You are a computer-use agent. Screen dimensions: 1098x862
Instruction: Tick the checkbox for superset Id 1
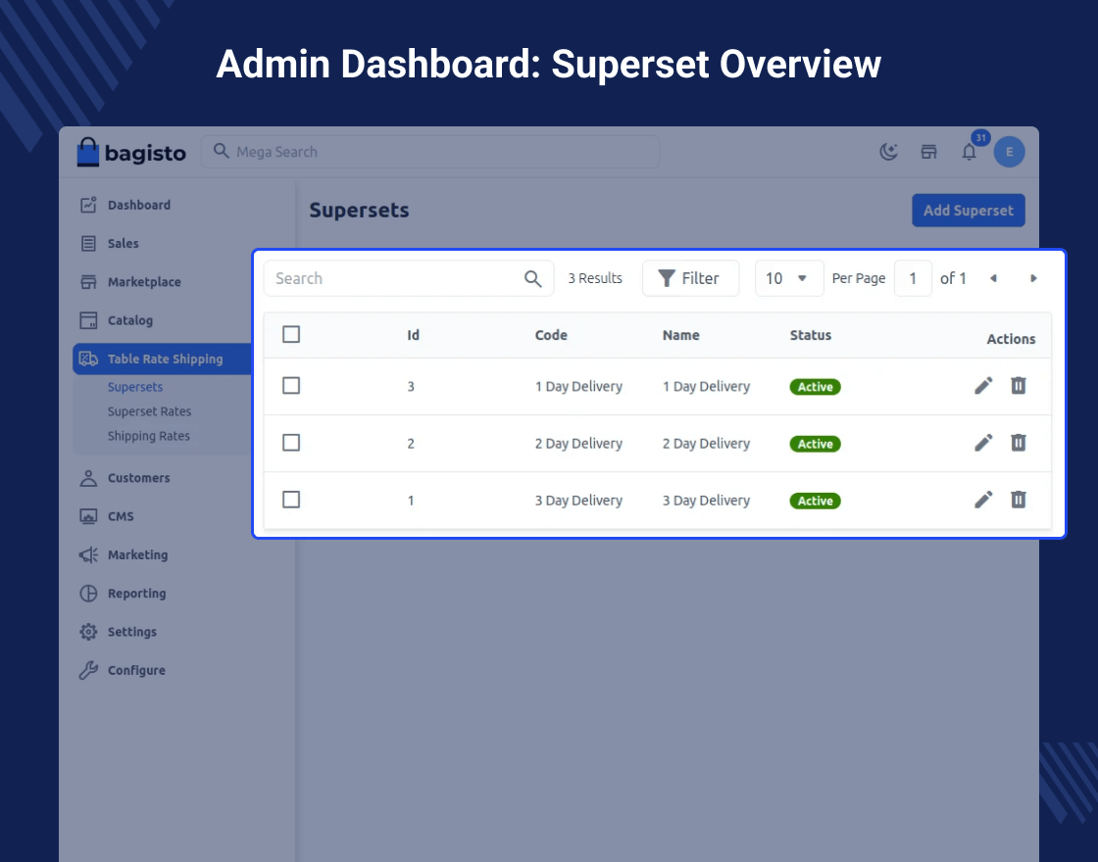[x=291, y=500]
